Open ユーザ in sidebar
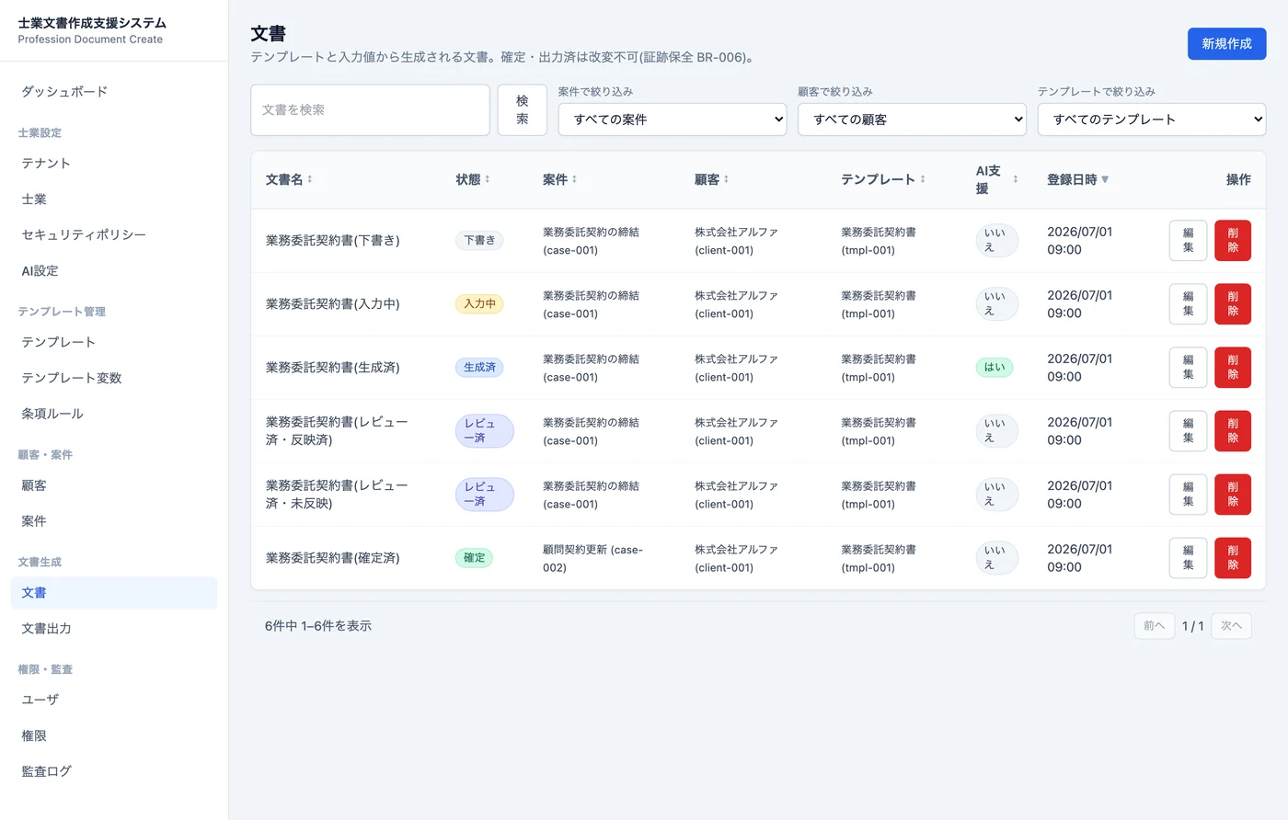 pos(114,700)
